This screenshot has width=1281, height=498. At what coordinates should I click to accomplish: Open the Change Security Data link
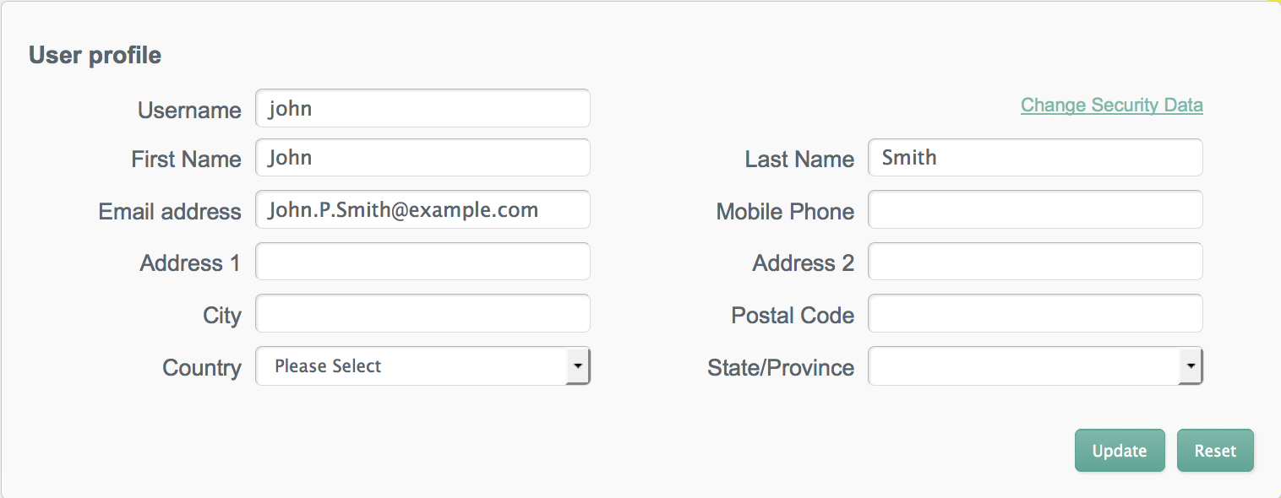point(1111,106)
